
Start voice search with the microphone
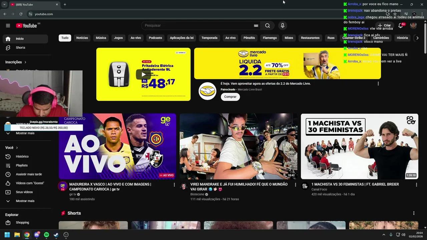click(x=283, y=26)
